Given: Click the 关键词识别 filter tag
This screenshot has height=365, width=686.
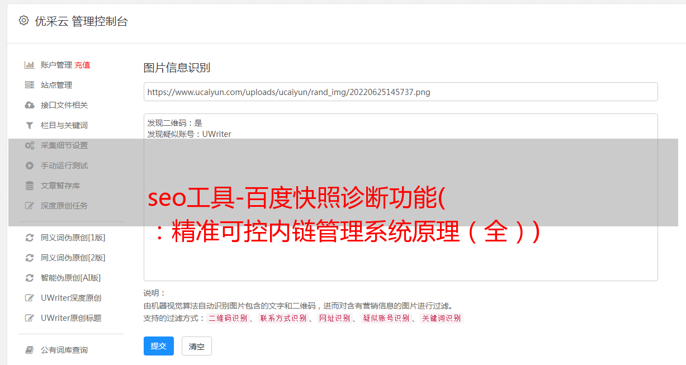Looking at the screenshot, I should click(x=442, y=318).
